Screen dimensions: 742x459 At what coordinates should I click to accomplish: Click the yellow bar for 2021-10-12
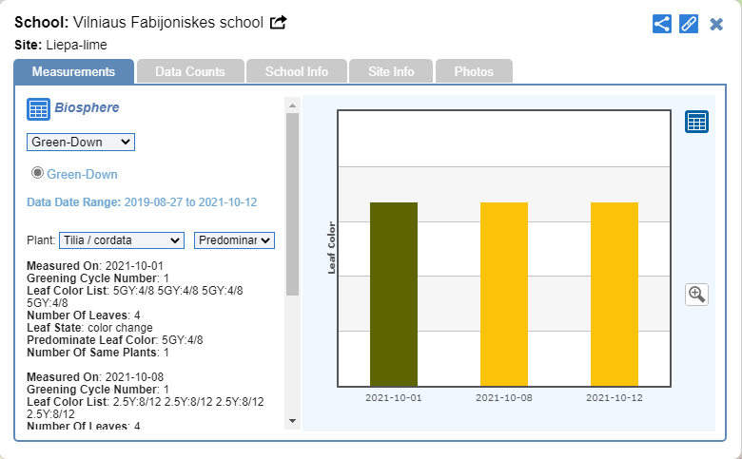614,295
